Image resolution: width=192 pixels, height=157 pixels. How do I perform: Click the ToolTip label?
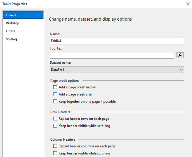pyautogui.click(x=56, y=48)
